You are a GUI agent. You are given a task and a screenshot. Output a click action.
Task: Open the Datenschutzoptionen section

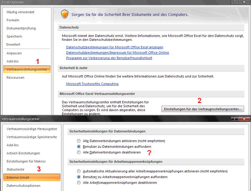(23, 186)
